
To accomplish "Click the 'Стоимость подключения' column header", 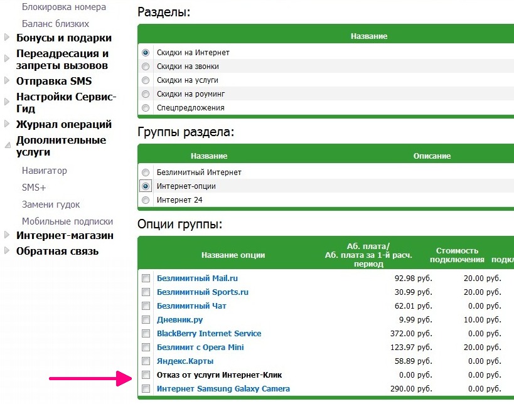I will tap(457, 255).
